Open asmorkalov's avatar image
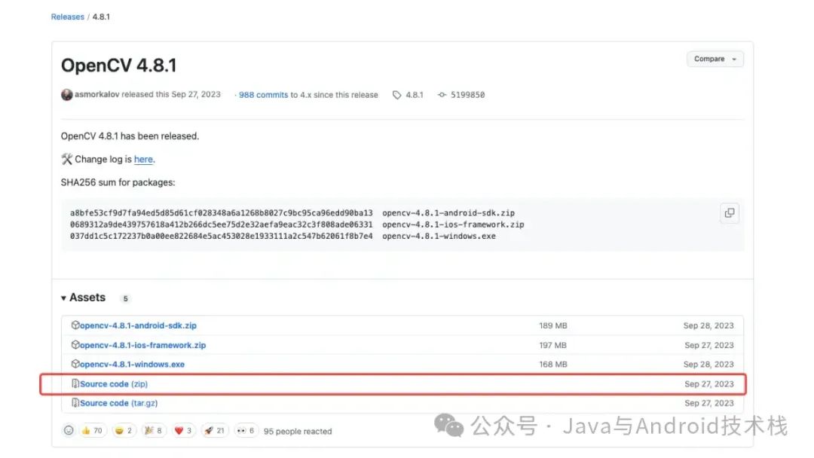This screenshot has height=458, width=814. [x=66, y=94]
